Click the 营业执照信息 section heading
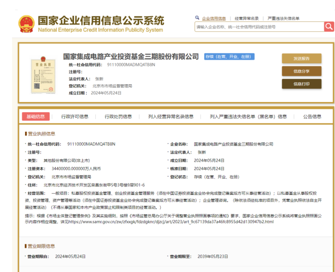Viewport: 335px width, 272px height. (42, 134)
